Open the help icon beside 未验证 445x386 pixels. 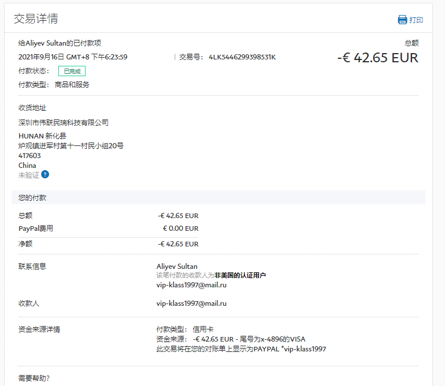point(45,174)
